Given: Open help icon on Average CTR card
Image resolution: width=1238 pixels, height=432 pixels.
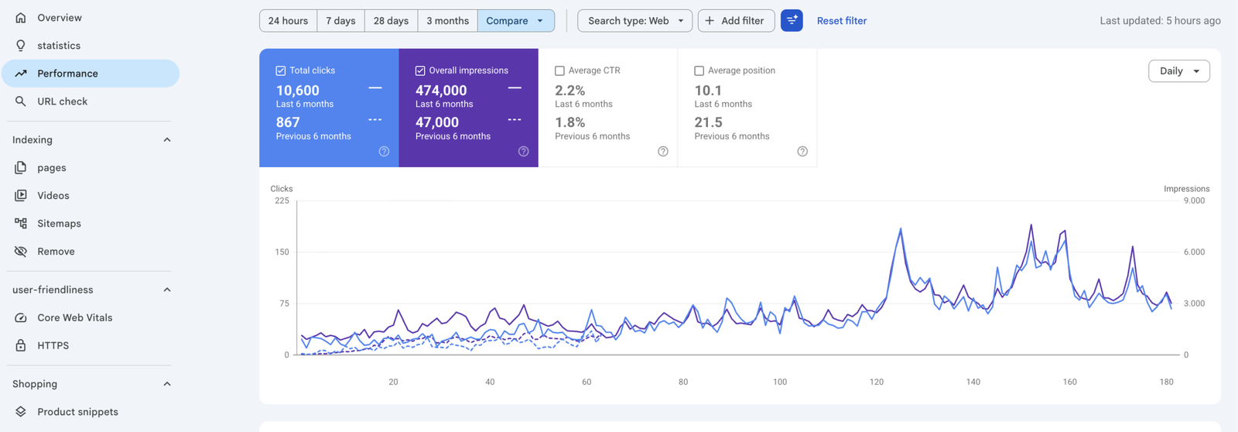Looking at the screenshot, I should tap(663, 152).
